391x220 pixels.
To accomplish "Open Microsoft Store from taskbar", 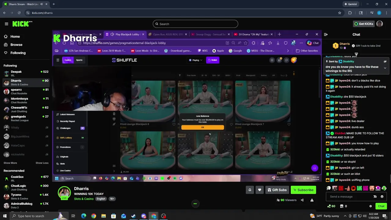I will point(113,216).
